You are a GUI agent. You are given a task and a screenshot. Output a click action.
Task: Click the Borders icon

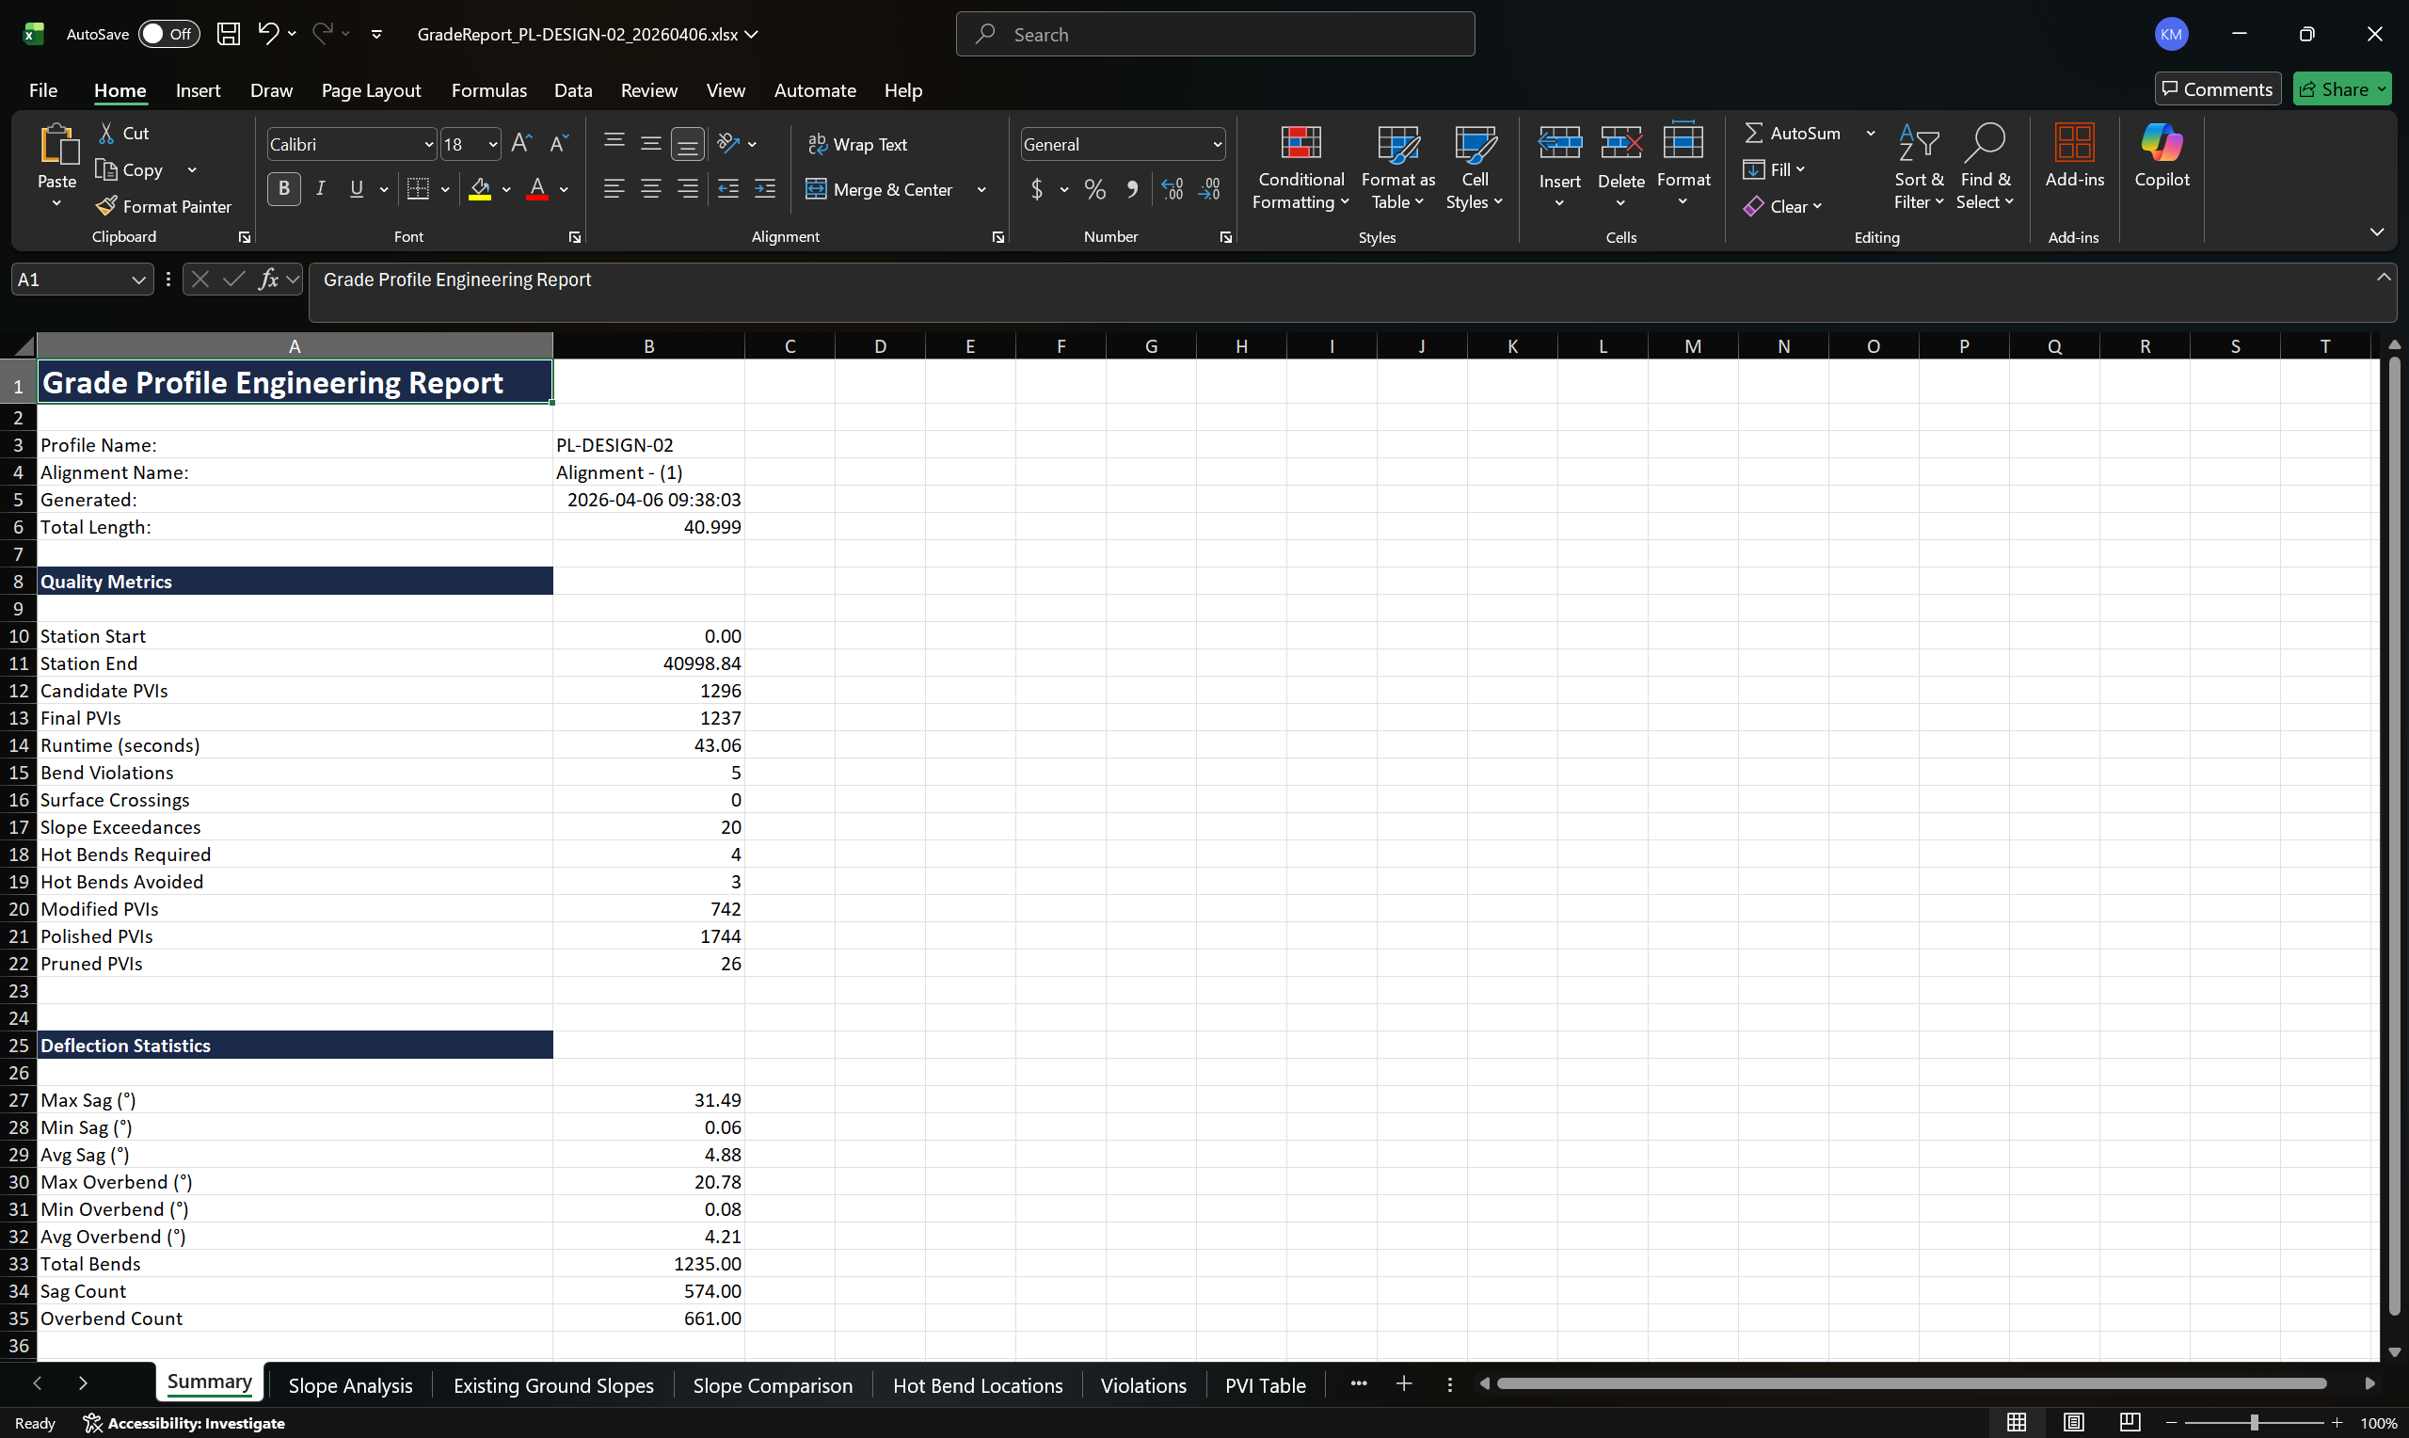point(419,189)
